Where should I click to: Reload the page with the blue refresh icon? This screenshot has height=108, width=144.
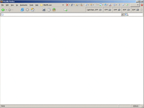pos(22,10)
